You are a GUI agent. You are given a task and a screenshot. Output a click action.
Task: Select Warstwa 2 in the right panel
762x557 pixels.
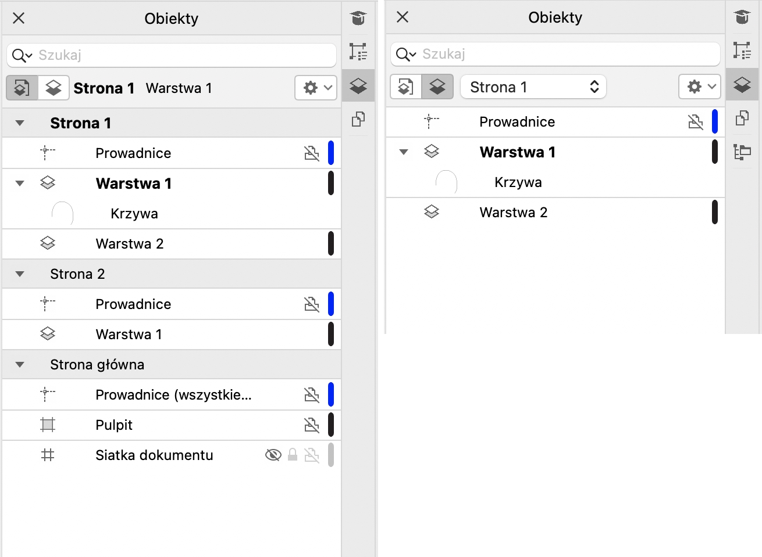(x=513, y=212)
